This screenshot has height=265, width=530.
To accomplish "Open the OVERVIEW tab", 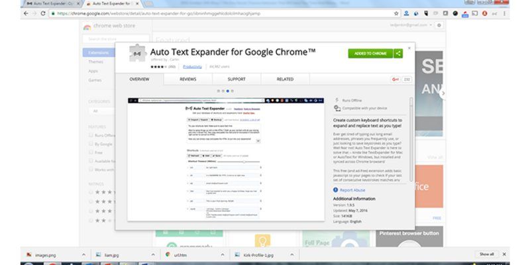I will pos(139,79).
